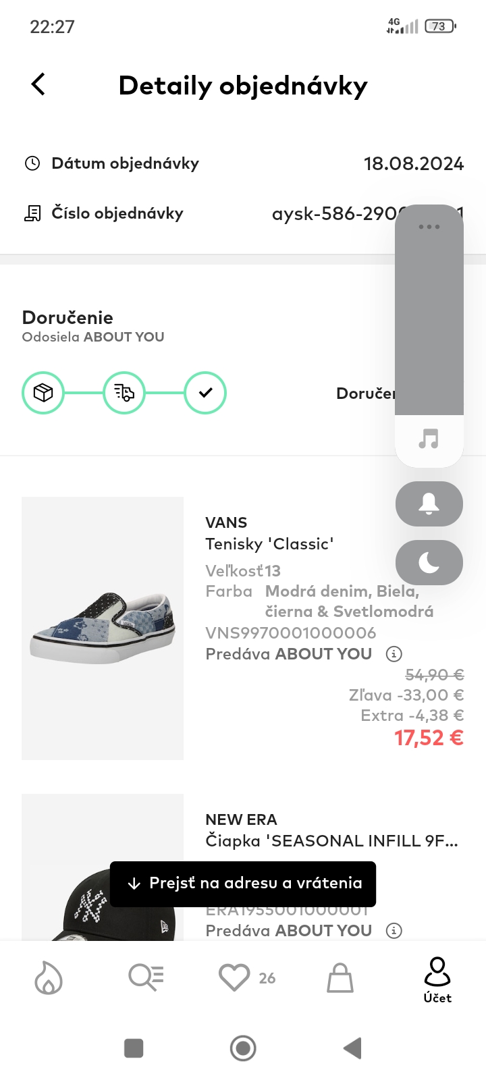Screen dimensions: 486x1080
Task: Expand volume panel three-dots menu
Action: pyautogui.click(x=429, y=227)
